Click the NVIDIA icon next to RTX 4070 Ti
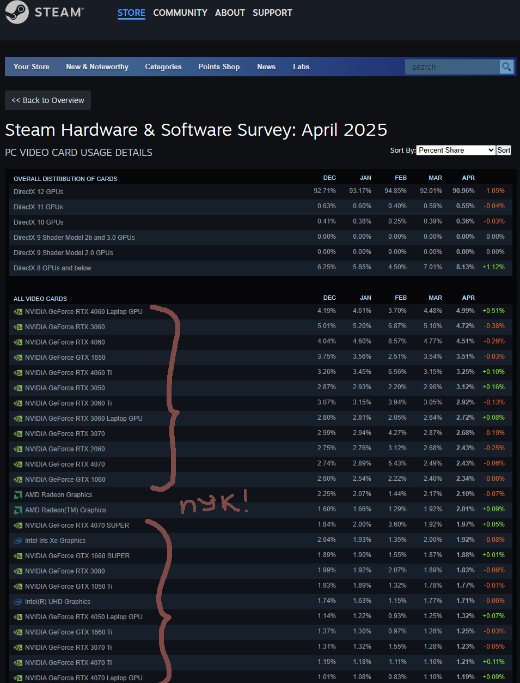520x683 pixels. click(x=18, y=663)
